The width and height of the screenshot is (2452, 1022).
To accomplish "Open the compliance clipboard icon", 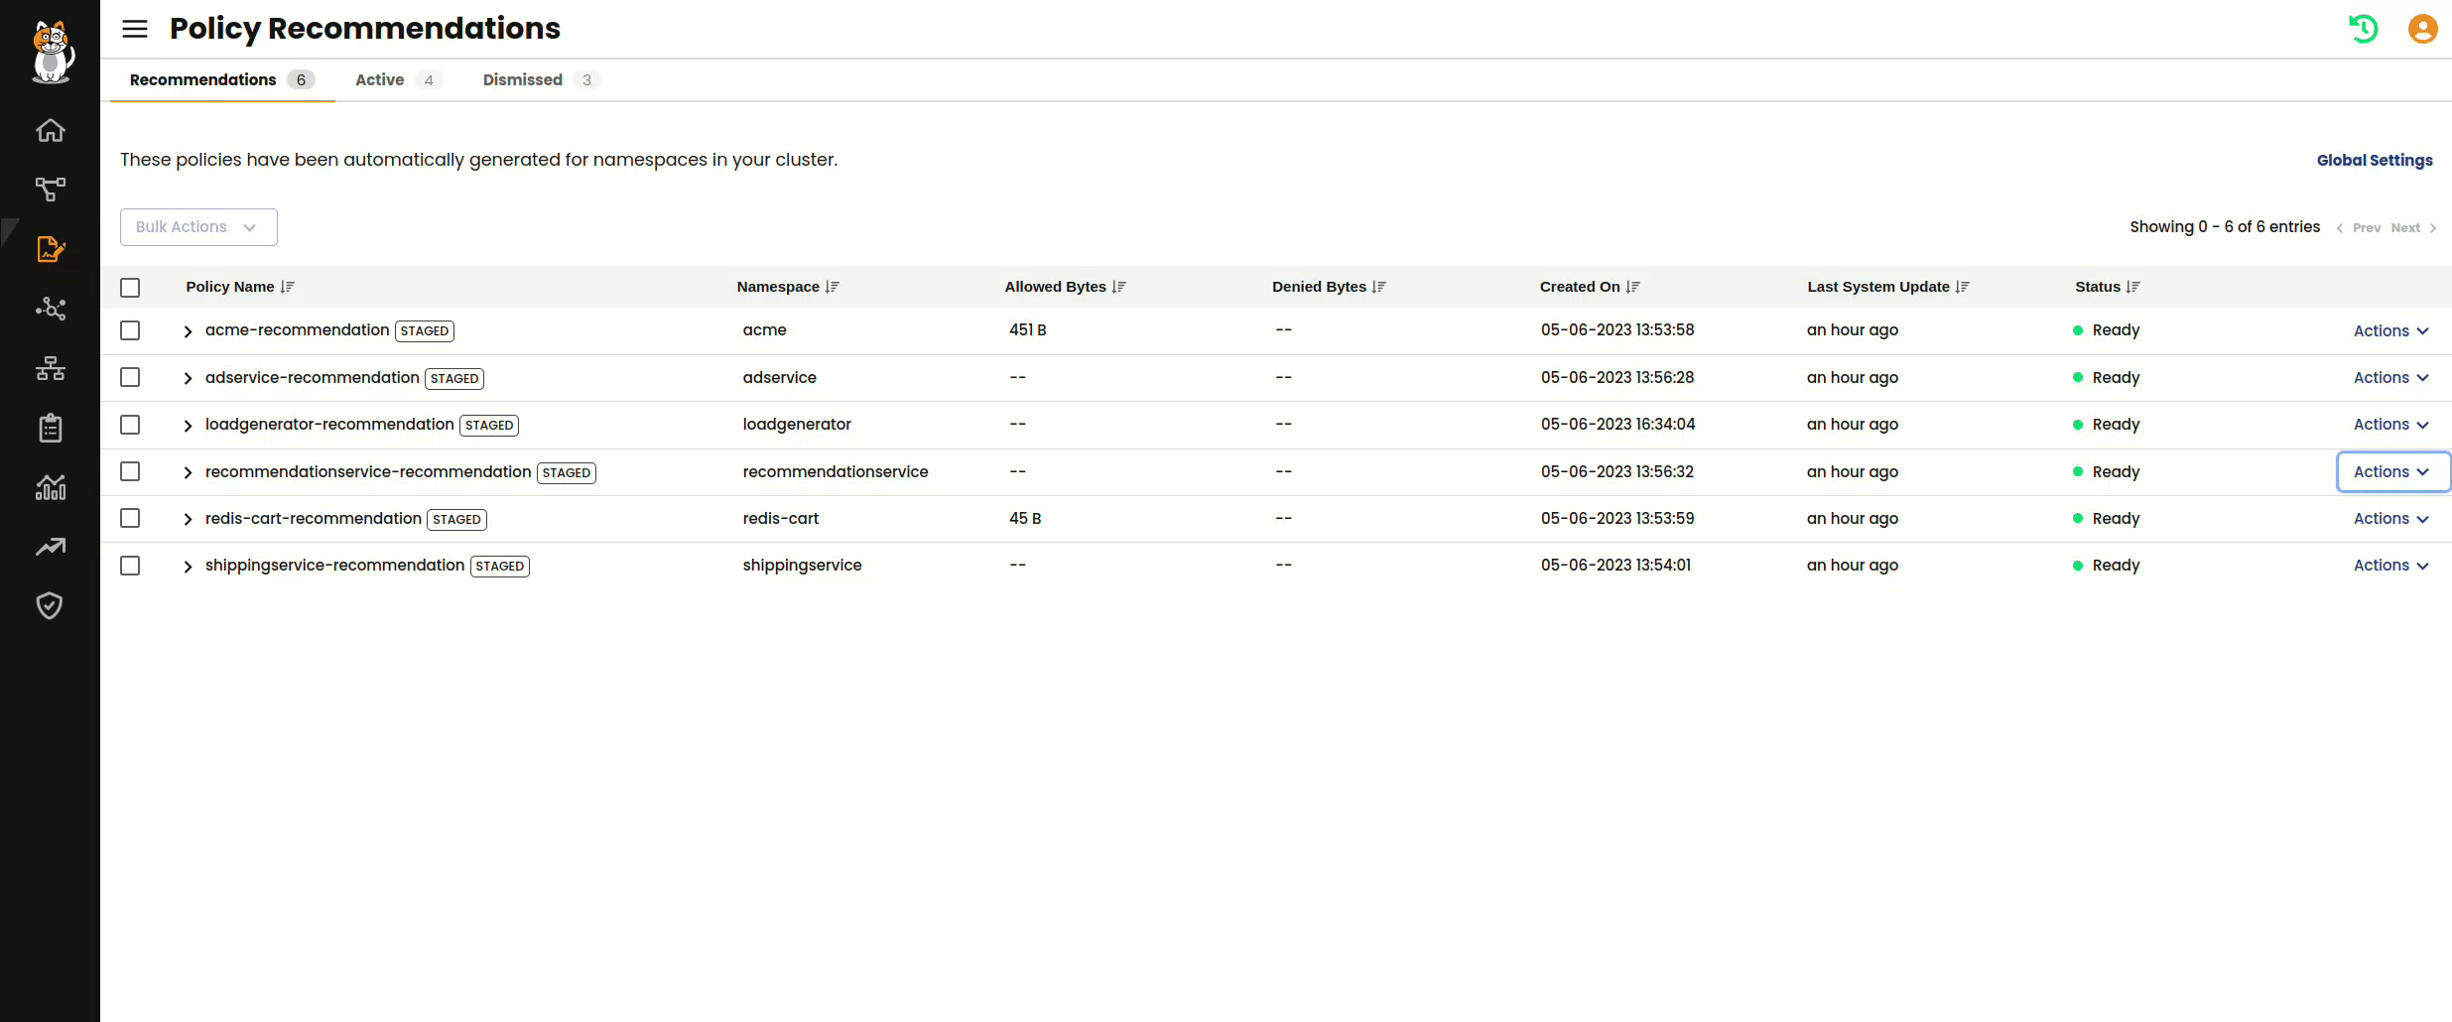I will click(x=51, y=428).
